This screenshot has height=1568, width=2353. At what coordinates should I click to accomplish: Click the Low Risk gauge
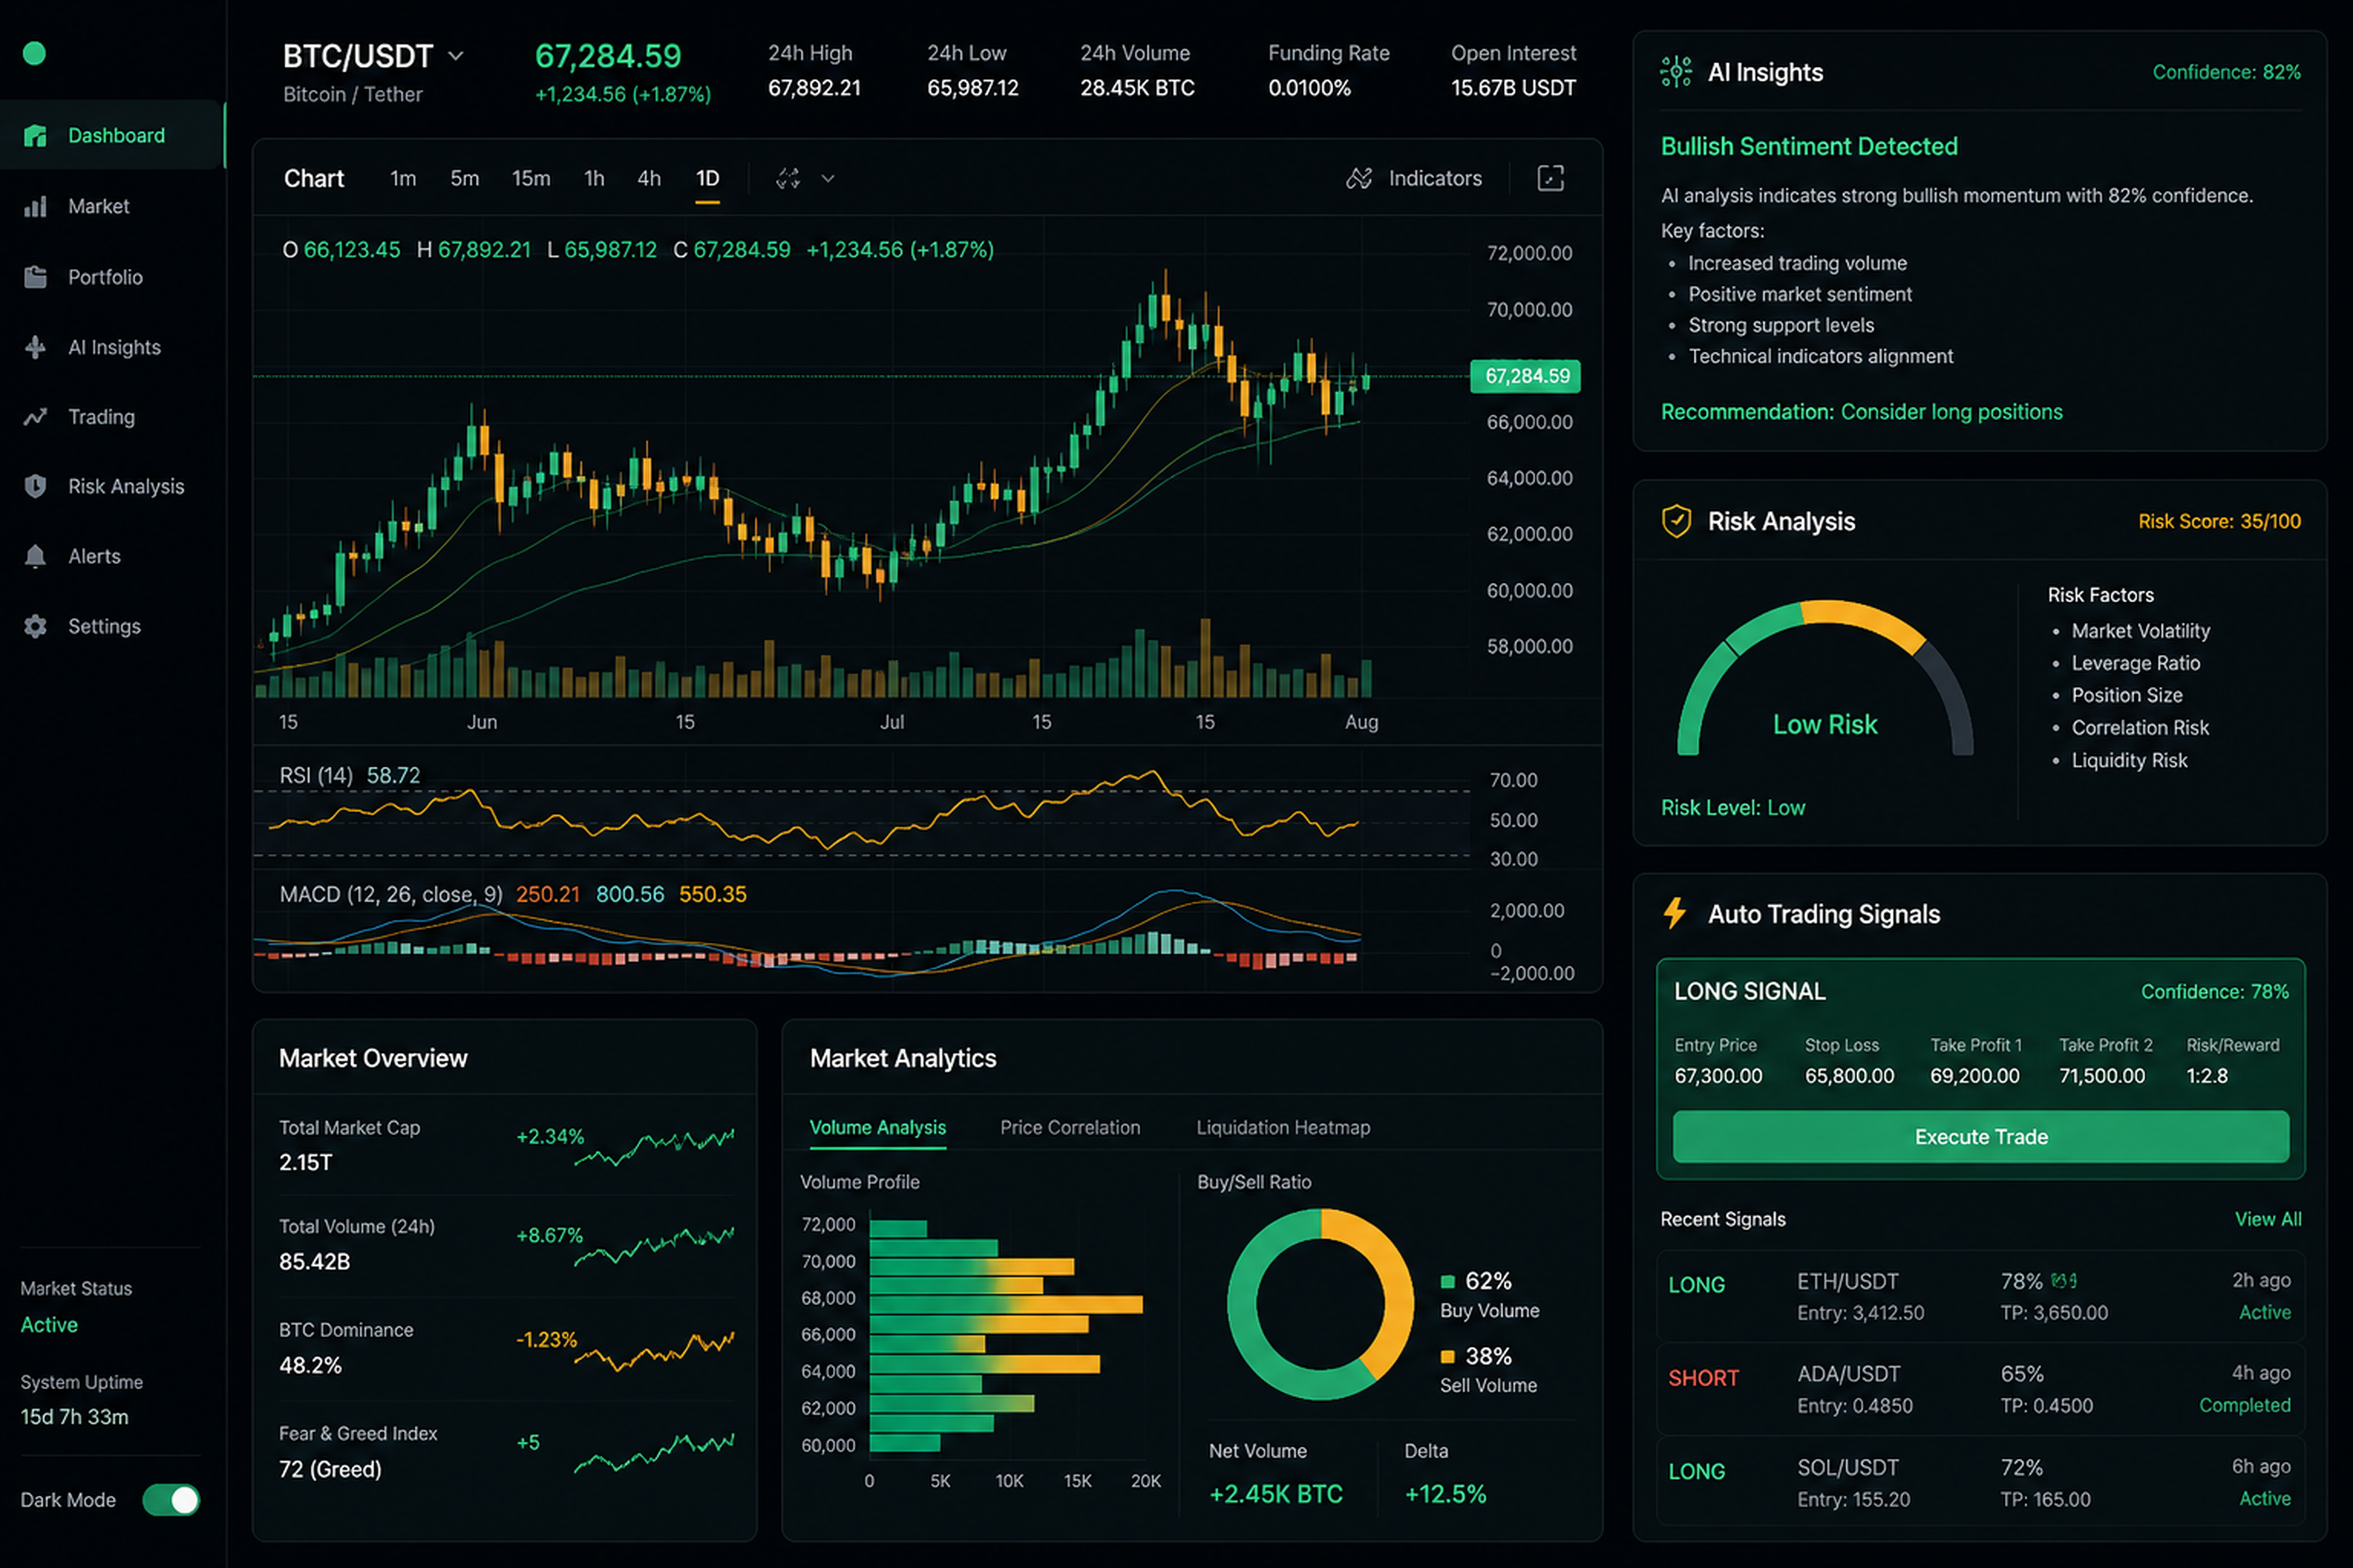[x=1825, y=678]
